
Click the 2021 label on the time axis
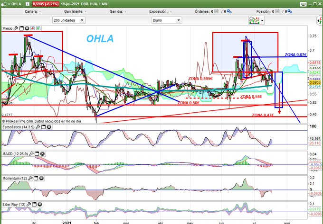point(67,223)
